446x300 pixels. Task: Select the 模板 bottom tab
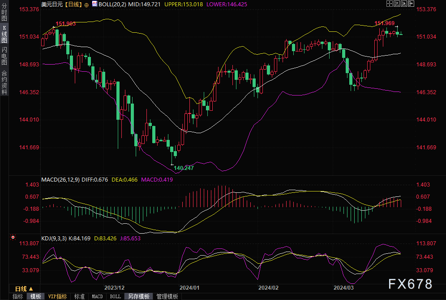click(x=35, y=296)
